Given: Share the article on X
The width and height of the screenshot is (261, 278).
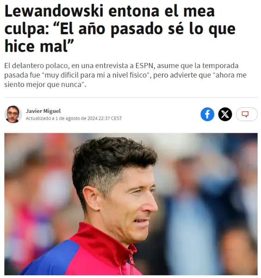Looking at the screenshot, I should click(225, 114).
